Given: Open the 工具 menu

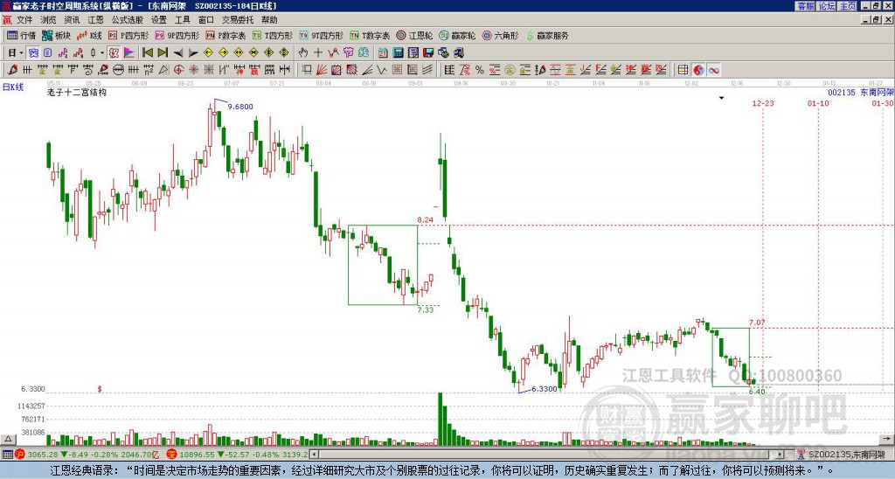Looking at the screenshot, I should (182, 20).
